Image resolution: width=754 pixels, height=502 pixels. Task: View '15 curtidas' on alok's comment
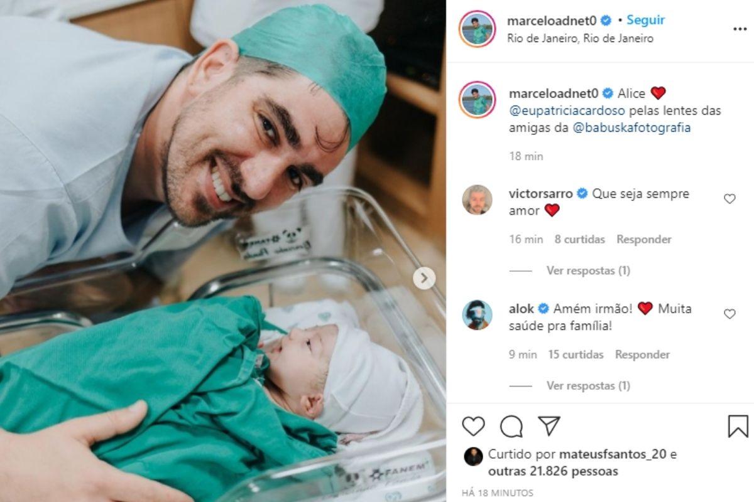[576, 354]
